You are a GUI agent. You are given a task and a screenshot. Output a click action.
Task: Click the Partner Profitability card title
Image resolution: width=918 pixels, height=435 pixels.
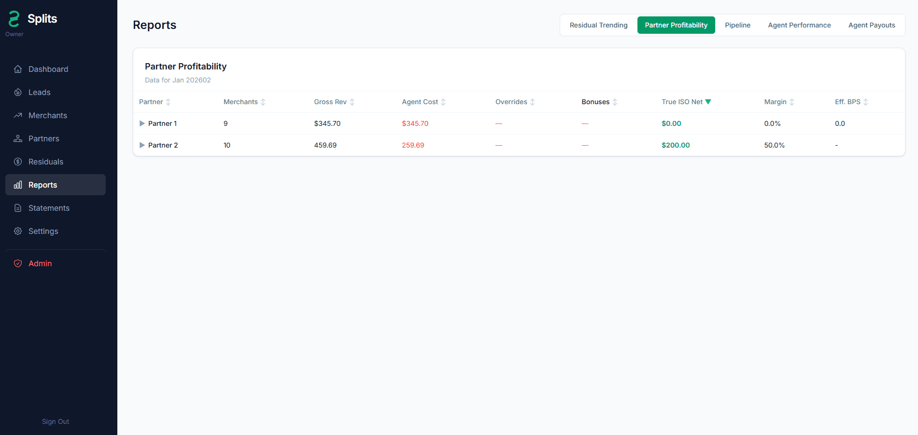point(186,67)
